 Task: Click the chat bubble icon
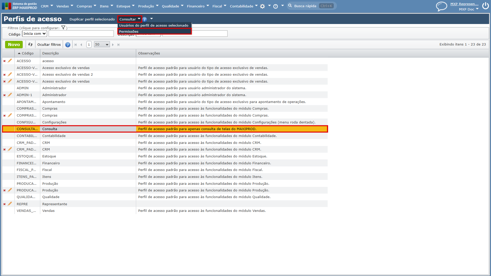click(441, 6)
